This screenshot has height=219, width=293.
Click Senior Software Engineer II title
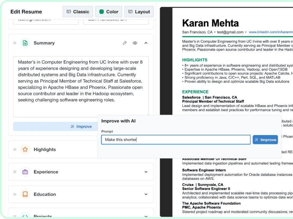[206, 189]
